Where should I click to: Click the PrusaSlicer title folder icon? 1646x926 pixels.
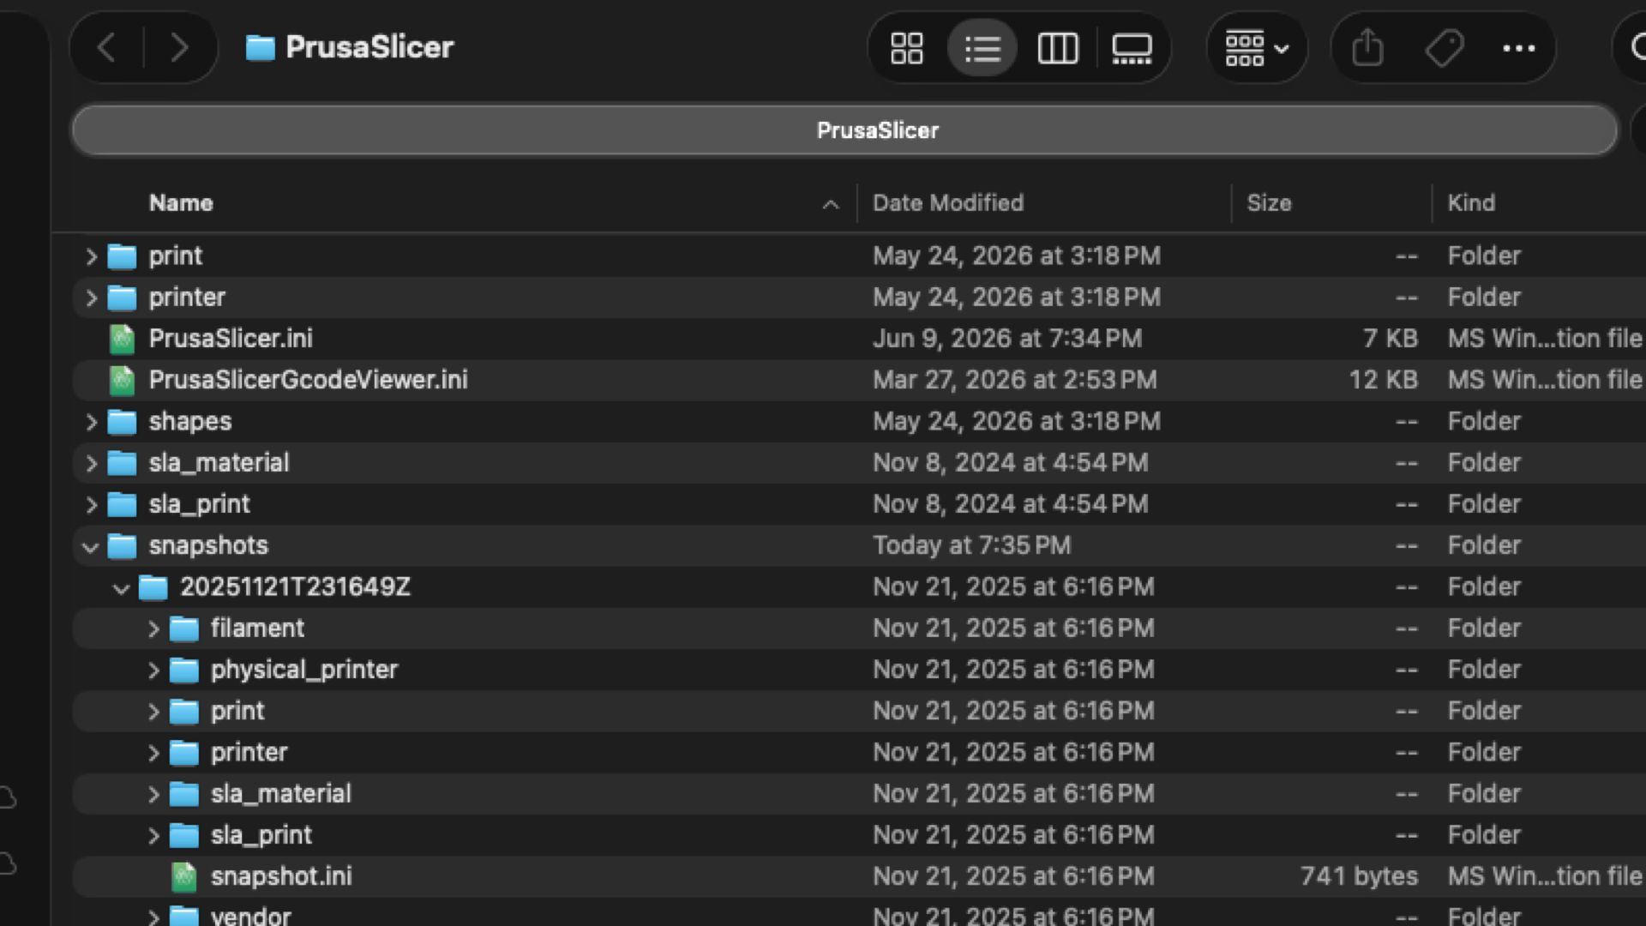pos(260,48)
